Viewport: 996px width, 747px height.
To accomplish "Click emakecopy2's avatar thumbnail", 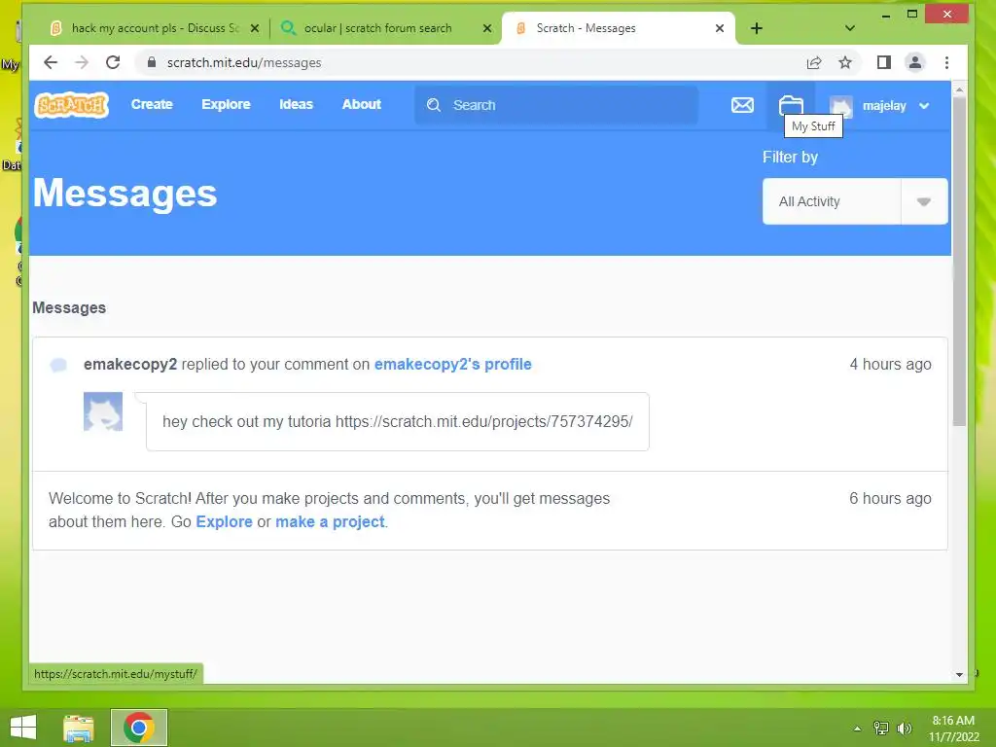I will pos(103,411).
